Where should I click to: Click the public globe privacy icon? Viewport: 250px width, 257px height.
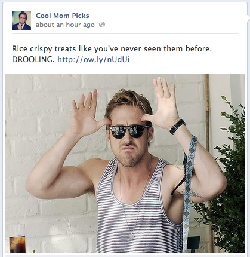tap(102, 25)
